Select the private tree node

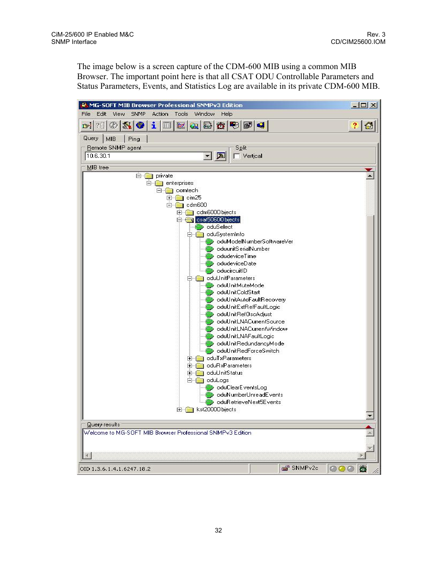click(164, 176)
